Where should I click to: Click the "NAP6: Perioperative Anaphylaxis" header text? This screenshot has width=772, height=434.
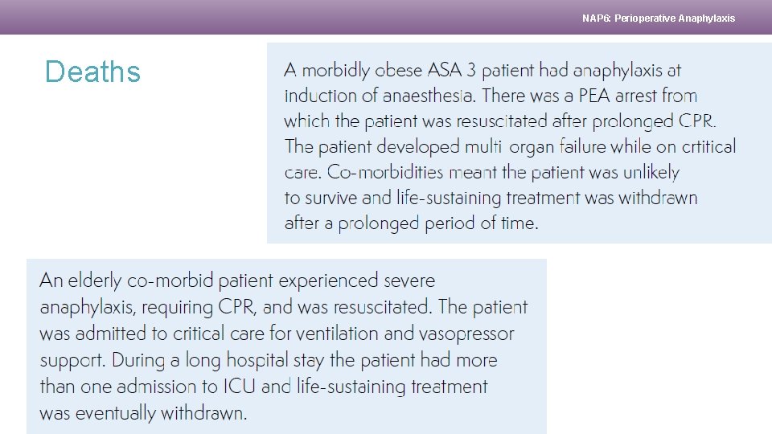point(658,18)
